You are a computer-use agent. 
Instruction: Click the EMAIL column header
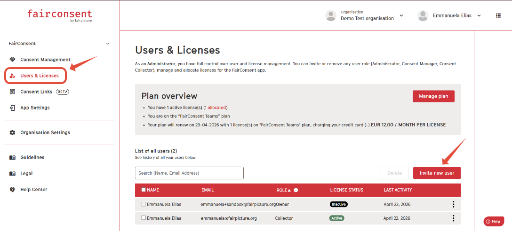(208, 190)
